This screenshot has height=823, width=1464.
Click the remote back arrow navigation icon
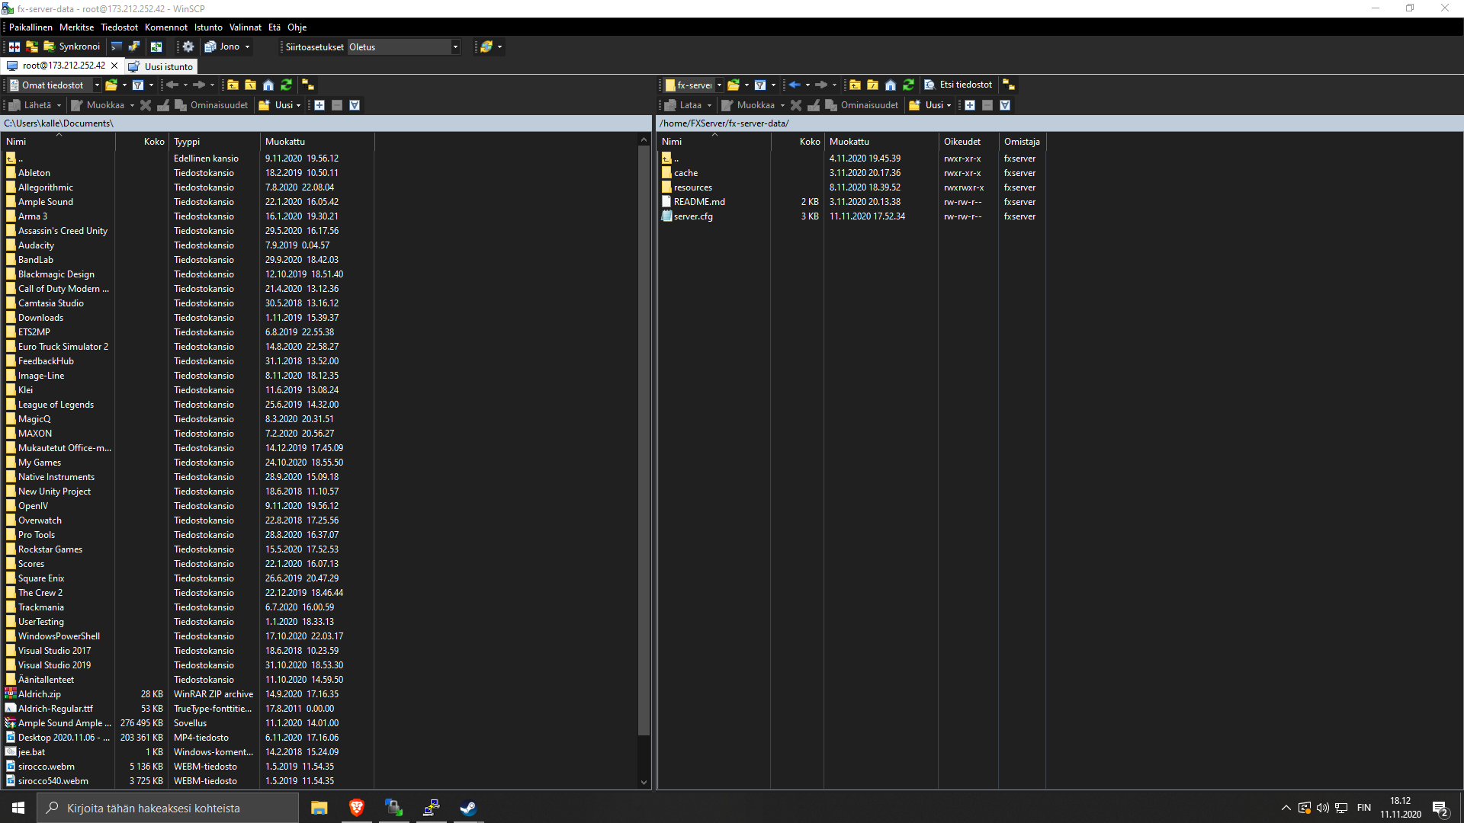[x=795, y=85]
